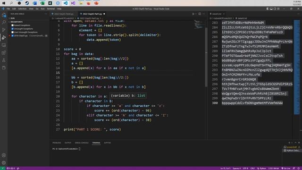This screenshot has width=302, height=170.
Task: Open the File menu
Action: 8,8
